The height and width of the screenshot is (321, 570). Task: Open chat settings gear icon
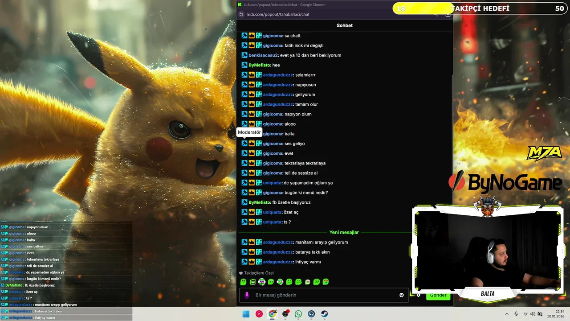(x=419, y=295)
